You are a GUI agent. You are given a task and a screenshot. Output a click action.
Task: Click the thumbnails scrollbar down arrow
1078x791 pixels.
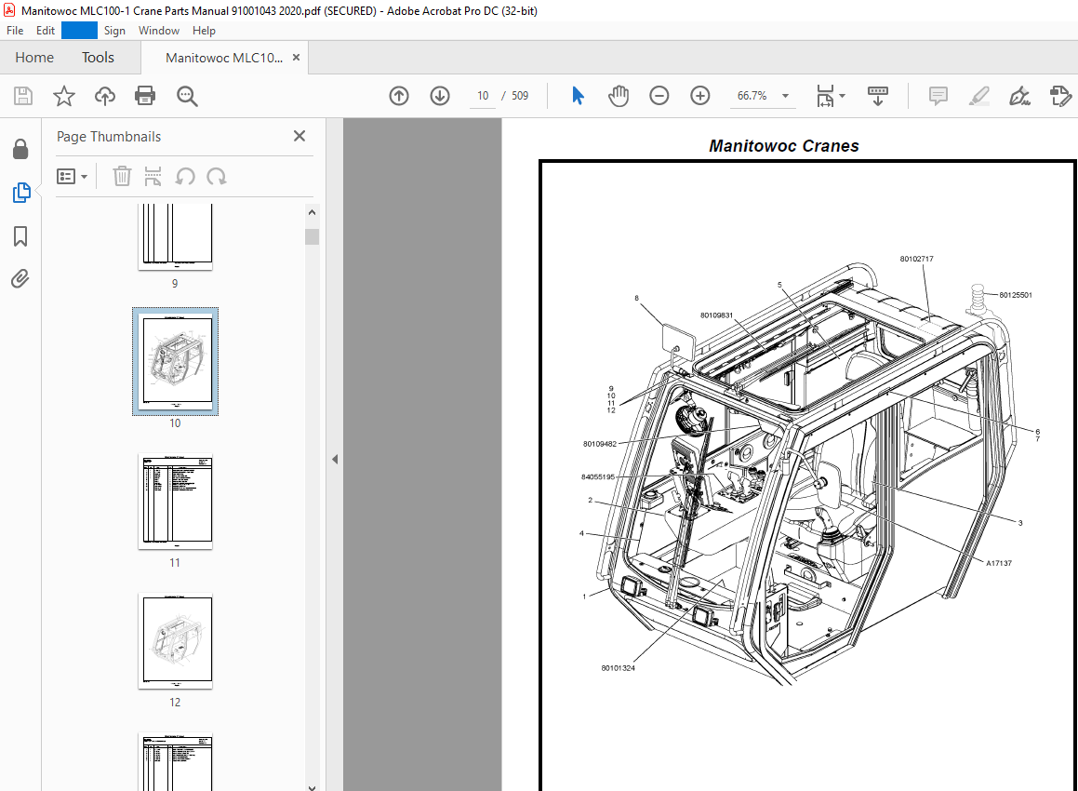313,786
